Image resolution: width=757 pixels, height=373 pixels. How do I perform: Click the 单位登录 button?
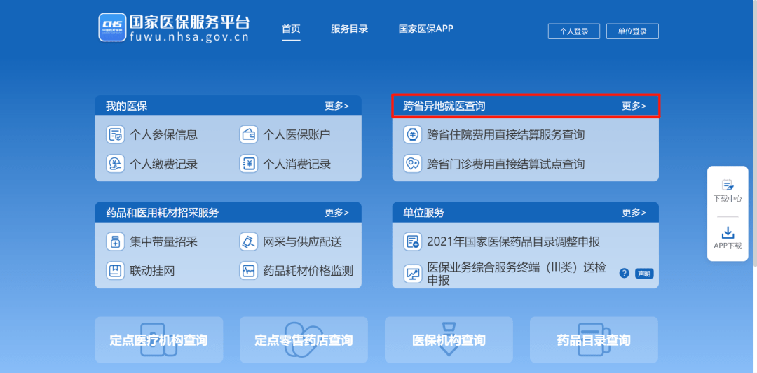[x=632, y=31]
